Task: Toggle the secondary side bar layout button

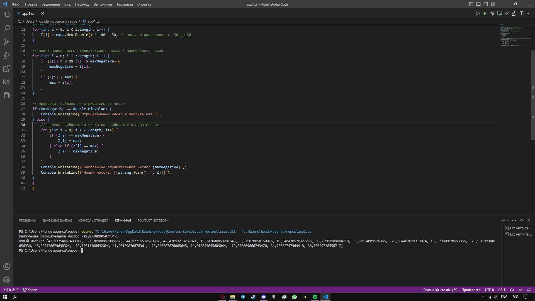Action: pos(486,4)
